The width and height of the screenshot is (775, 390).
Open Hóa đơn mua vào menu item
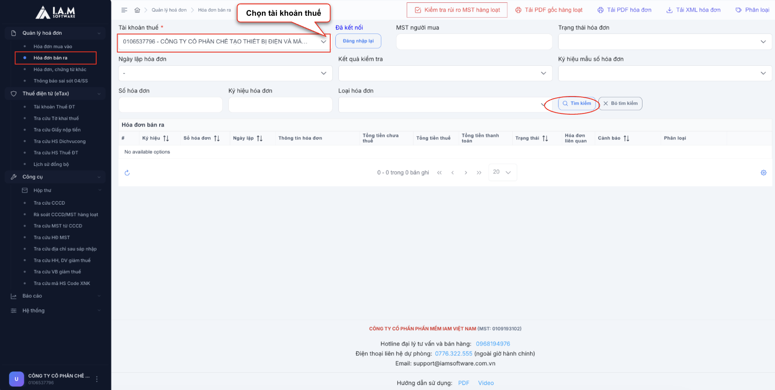coord(53,46)
